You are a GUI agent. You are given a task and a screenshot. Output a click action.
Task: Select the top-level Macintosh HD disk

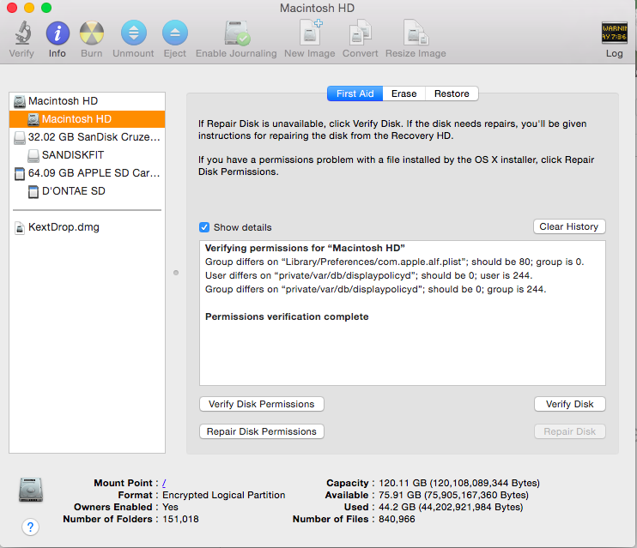tap(87, 101)
